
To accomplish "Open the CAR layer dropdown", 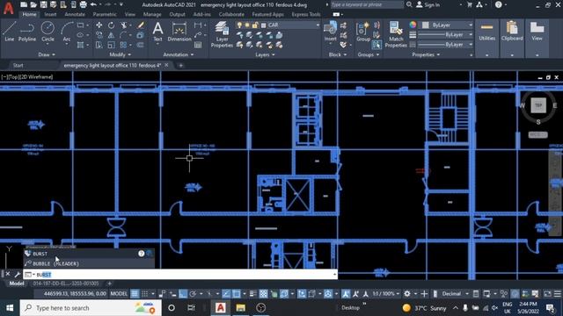I will point(318,25).
